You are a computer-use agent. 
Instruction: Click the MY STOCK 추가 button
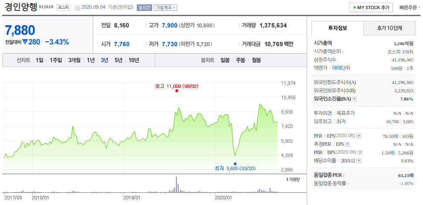pos(371,7)
